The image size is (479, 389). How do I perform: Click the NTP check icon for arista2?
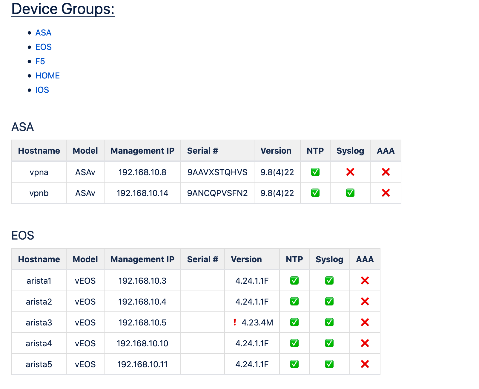294,301
